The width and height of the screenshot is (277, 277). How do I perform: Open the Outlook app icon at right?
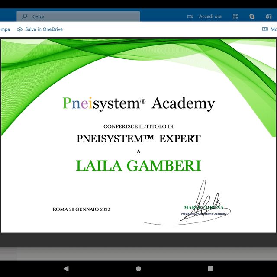point(268,16)
